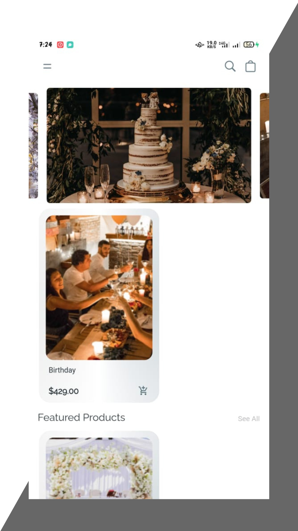Tap the teal chat notification icon
This screenshot has height=531, width=298.
click(x=70, y=45)
